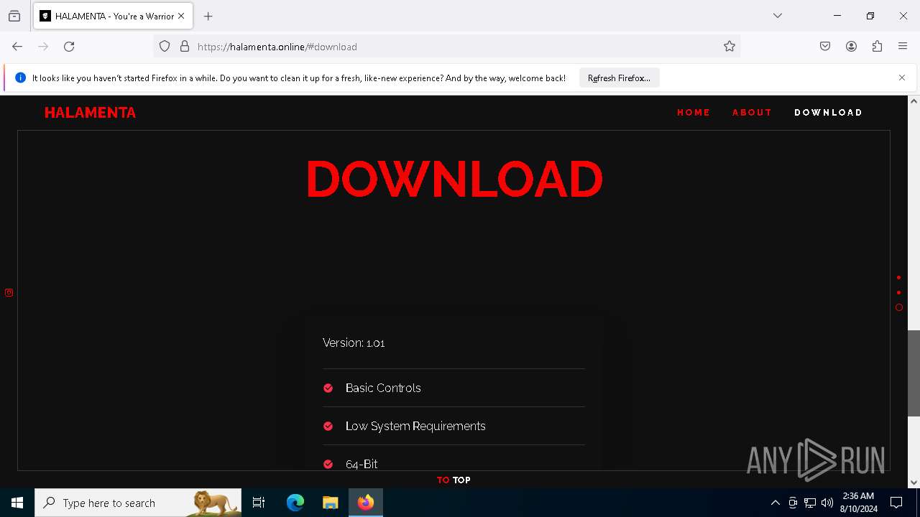
Task: Bookmark this page with the star icon
Action: click(x=730, y=47)
